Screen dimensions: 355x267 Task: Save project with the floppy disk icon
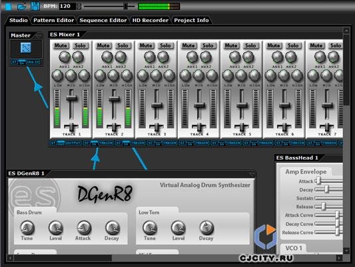35,6
